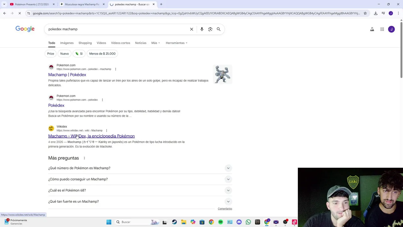Apply the Sí filter chip
Viewport: 403px width, 227px height.
79,54
